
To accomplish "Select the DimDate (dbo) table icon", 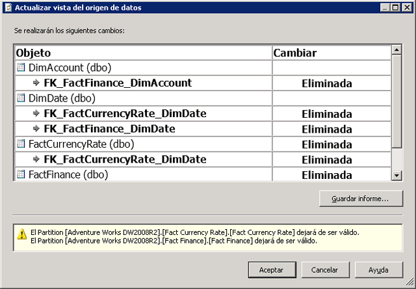I will click(x=21, y=98).
